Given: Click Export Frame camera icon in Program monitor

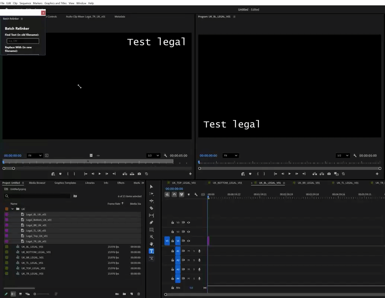Looking at the screenshot, I should point(329,174).
